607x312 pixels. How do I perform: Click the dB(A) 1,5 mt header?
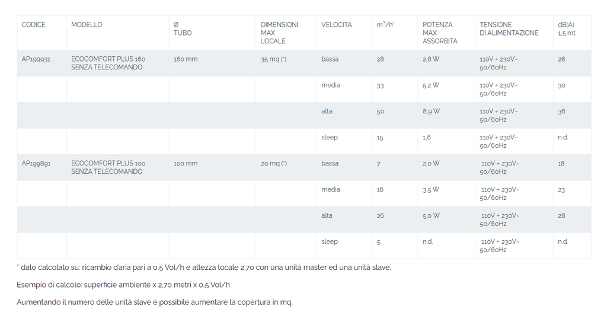pyautogui.click(x=566, y=29)
